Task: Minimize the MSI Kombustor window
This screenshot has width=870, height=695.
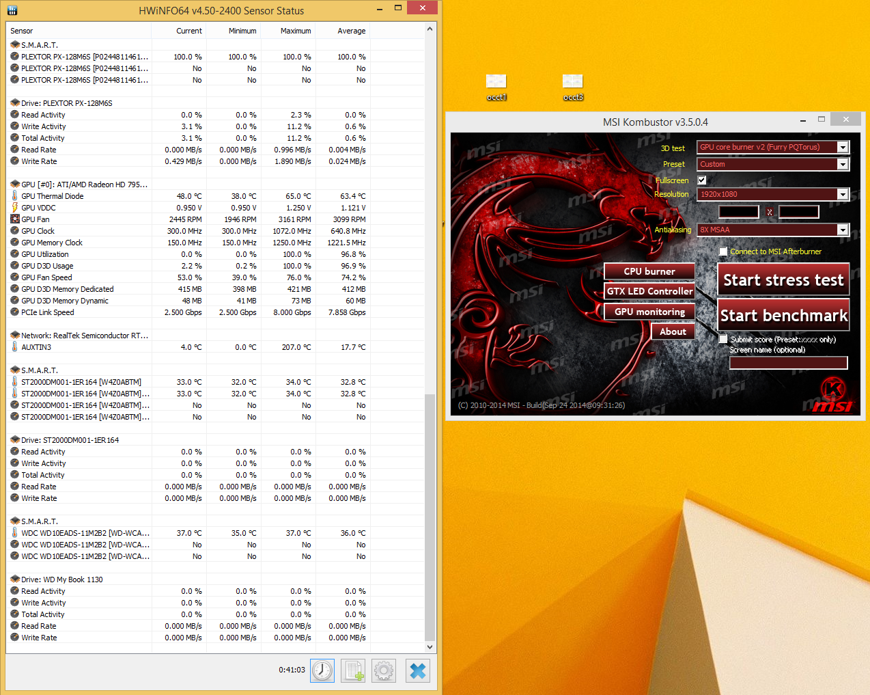Action: pos(802,120)
